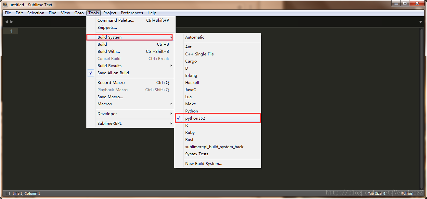Select Automatic build system
427x199 pixels.
pos(218,37)
